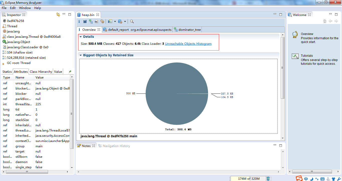Collapse Biggest Objects by Retained Size section
Image resolution: width=342 pixels, height=181 pixels.
point(81,55)
